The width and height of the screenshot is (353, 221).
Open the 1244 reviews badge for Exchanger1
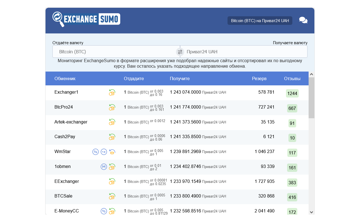[x=292, y=93]
